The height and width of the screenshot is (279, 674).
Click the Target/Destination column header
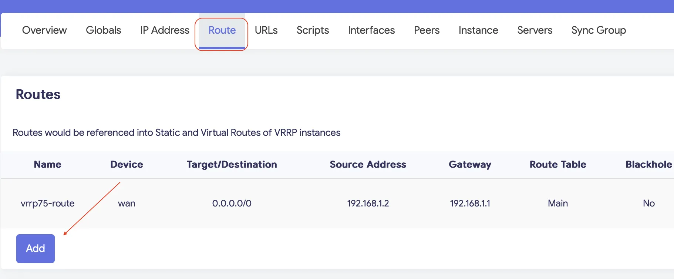pyautogui.click(x=232, y=164)
